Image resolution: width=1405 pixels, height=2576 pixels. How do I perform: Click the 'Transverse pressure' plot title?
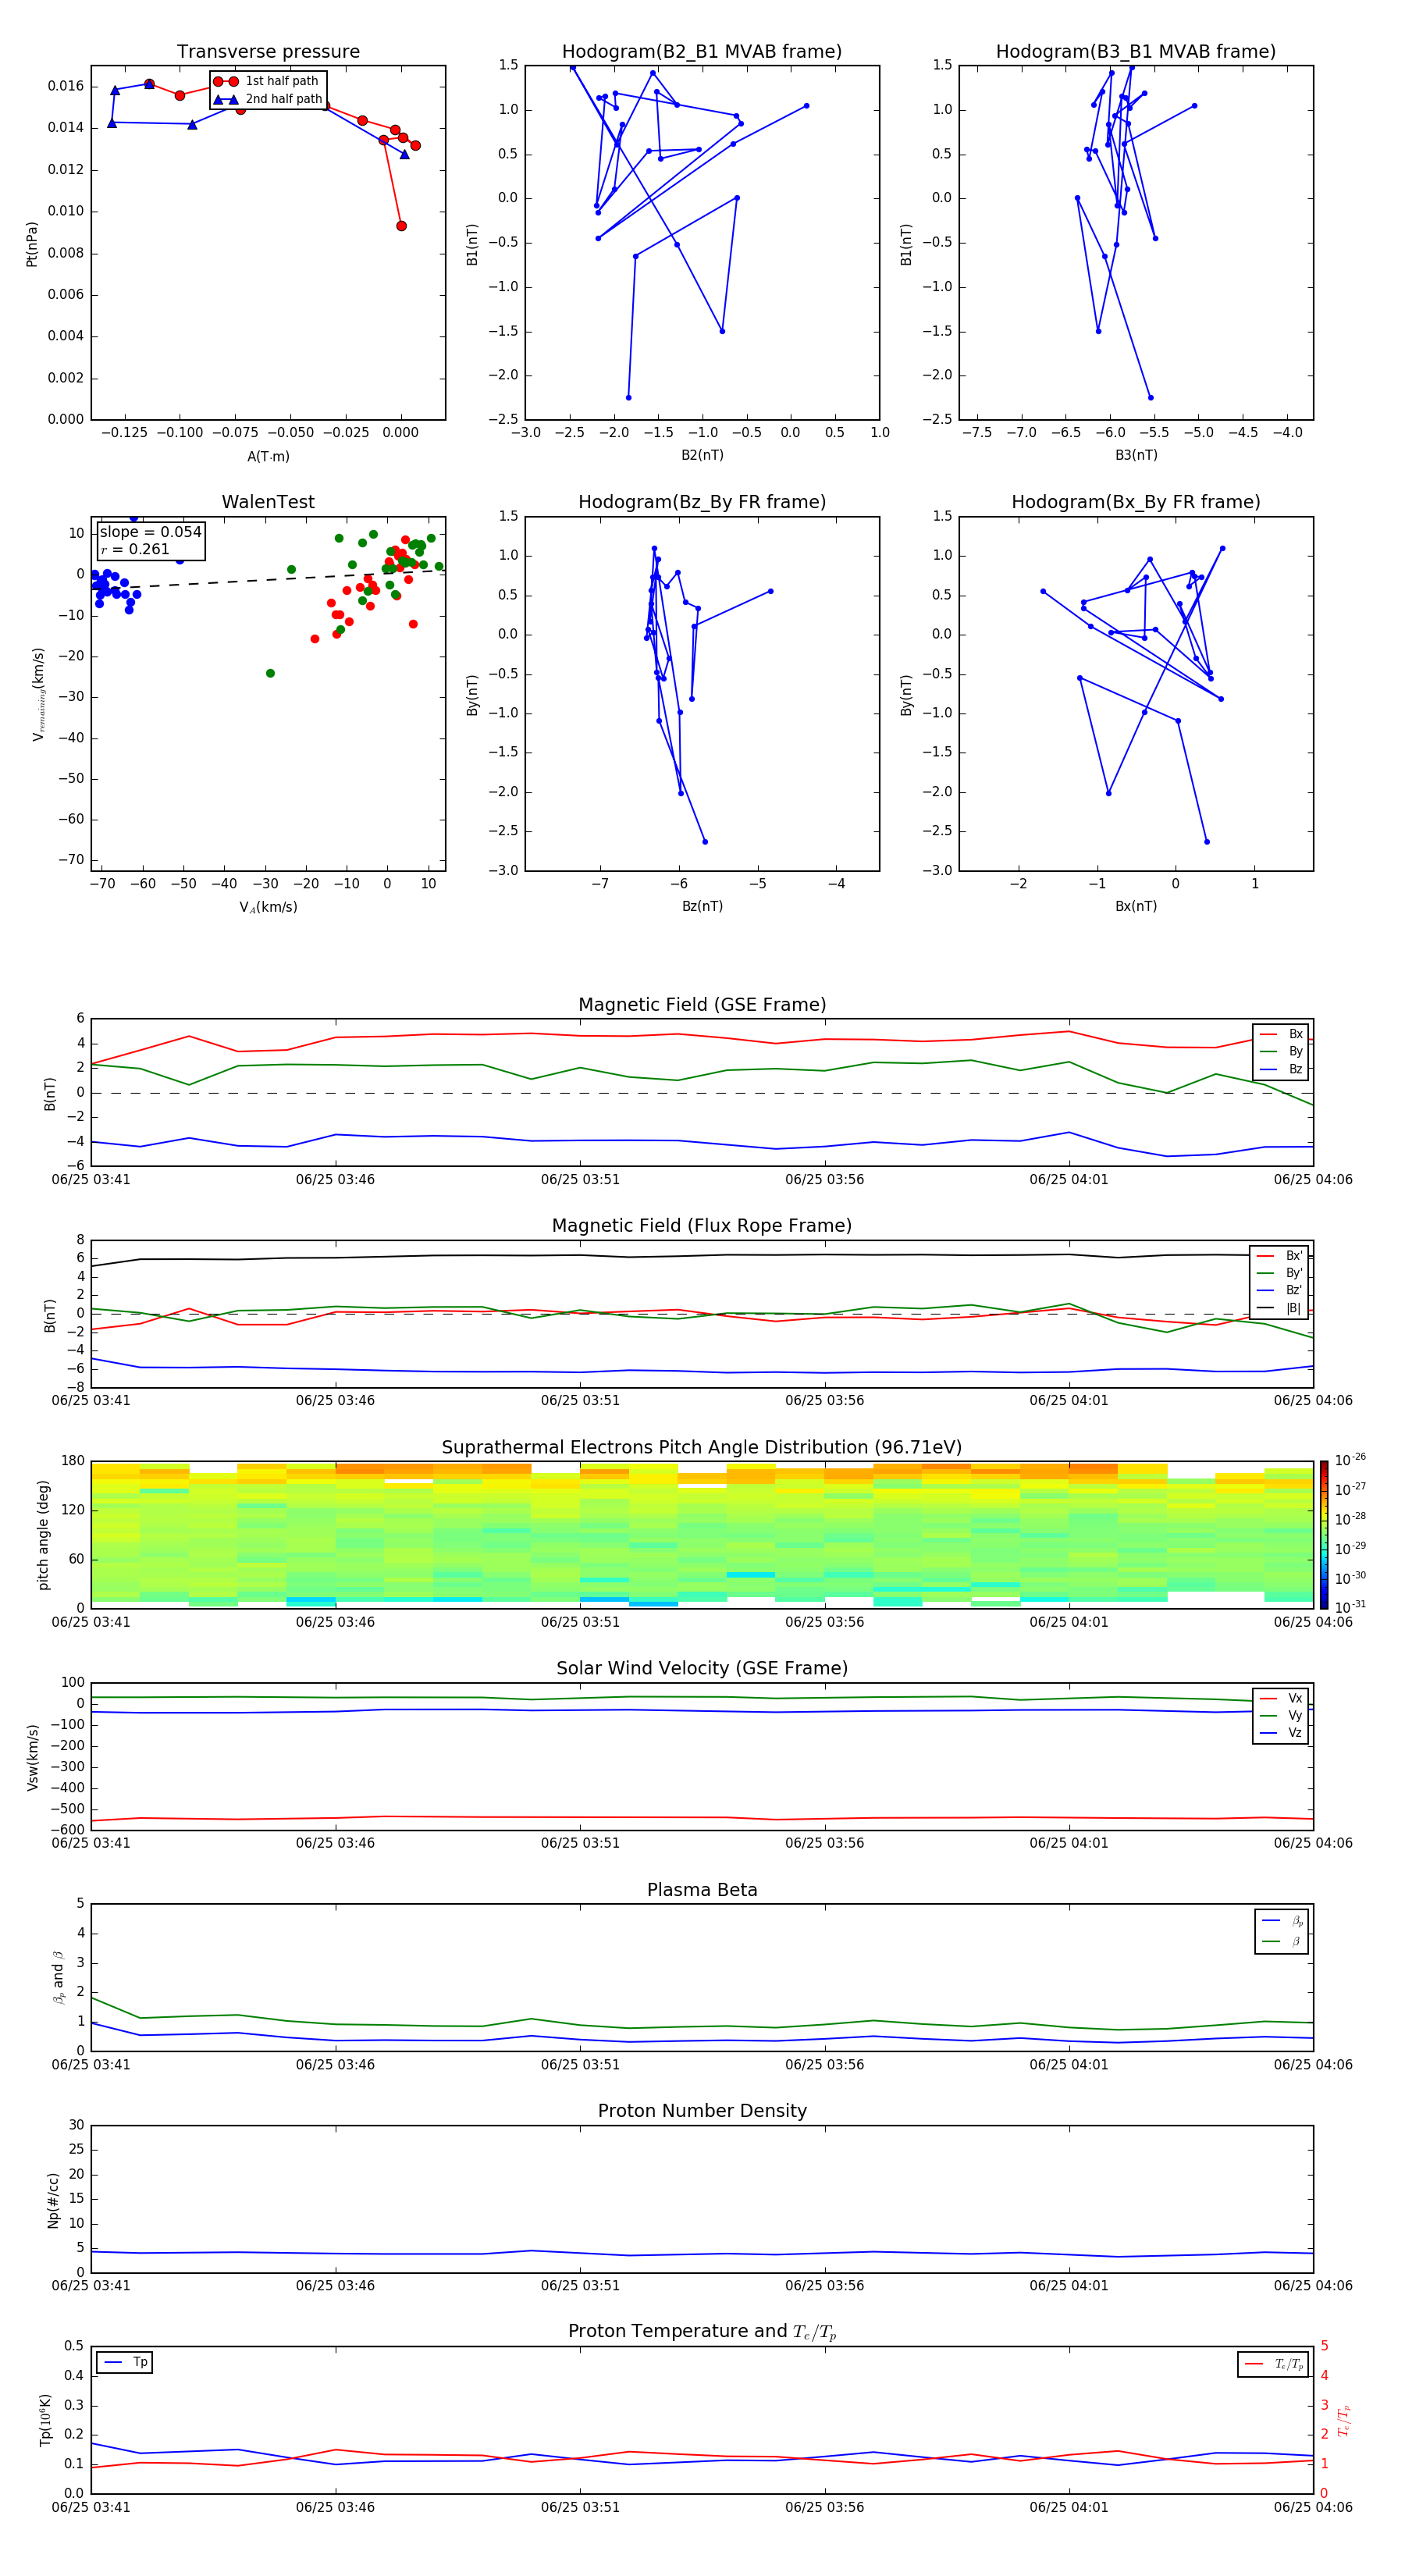click(x=268, y=51)
